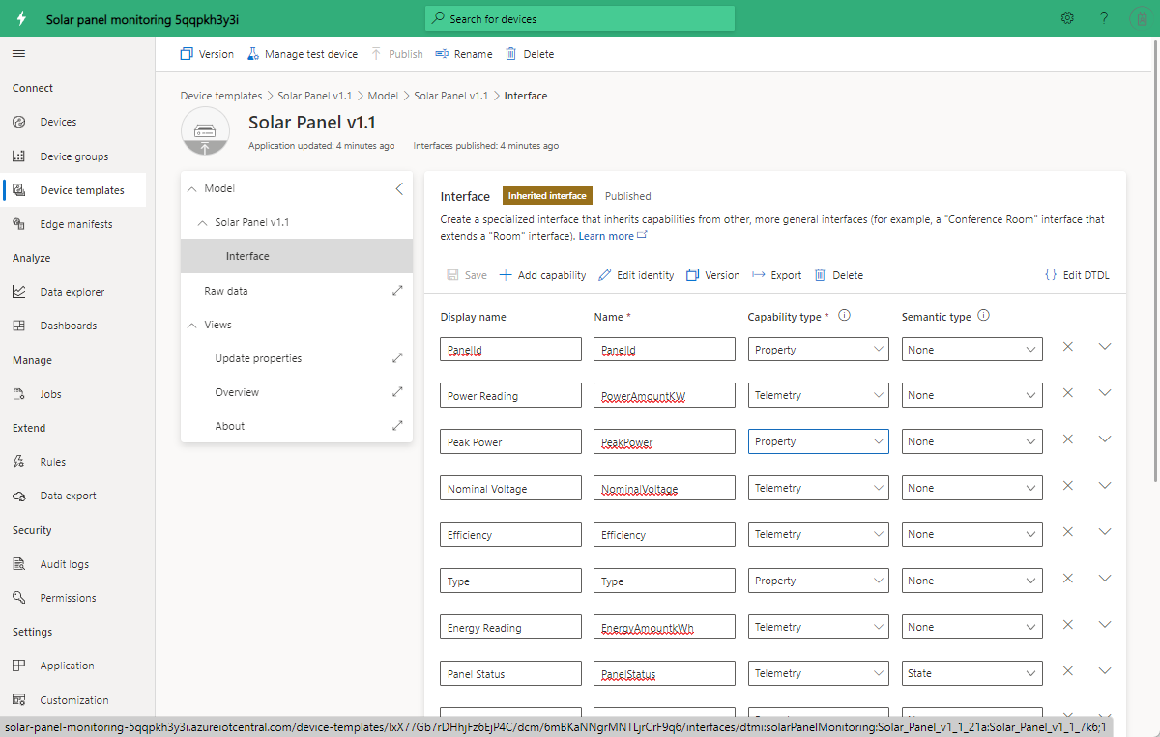Open Manage test device toolbar option

[303, 54]
